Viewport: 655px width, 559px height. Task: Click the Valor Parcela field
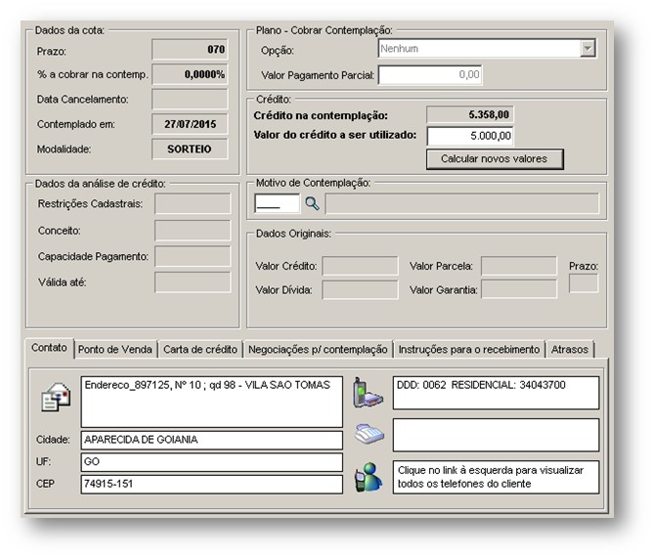[x=519, y=266]
